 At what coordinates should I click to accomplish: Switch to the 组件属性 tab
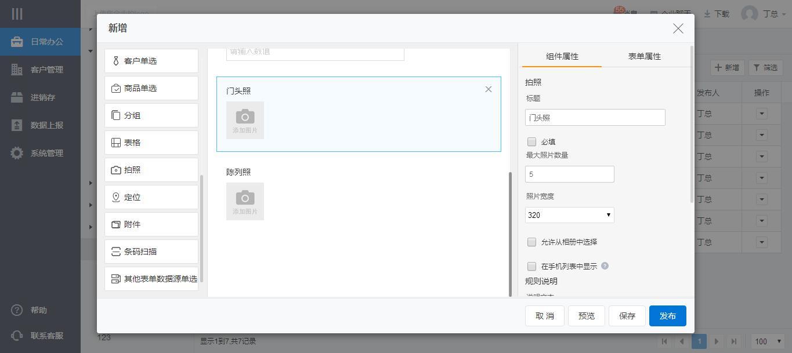[562, 56]
